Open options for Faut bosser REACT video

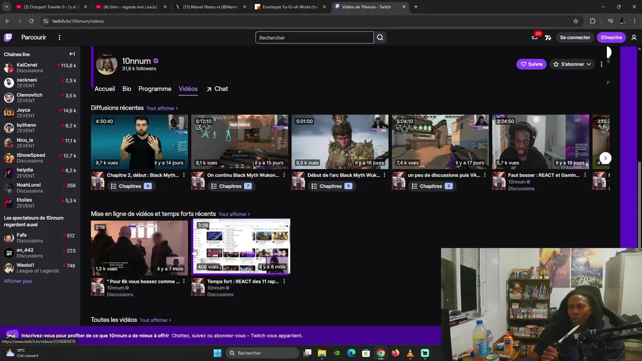tap(585, 175)
